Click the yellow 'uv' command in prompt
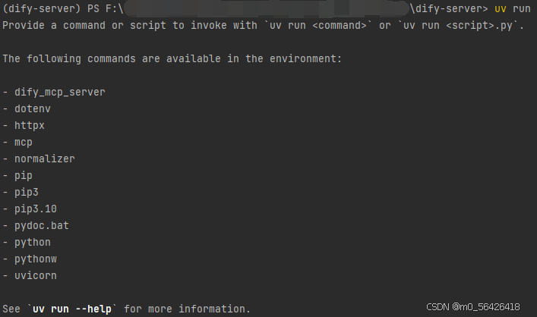Viewport: 537px width, 317px height. click(501, 9)
